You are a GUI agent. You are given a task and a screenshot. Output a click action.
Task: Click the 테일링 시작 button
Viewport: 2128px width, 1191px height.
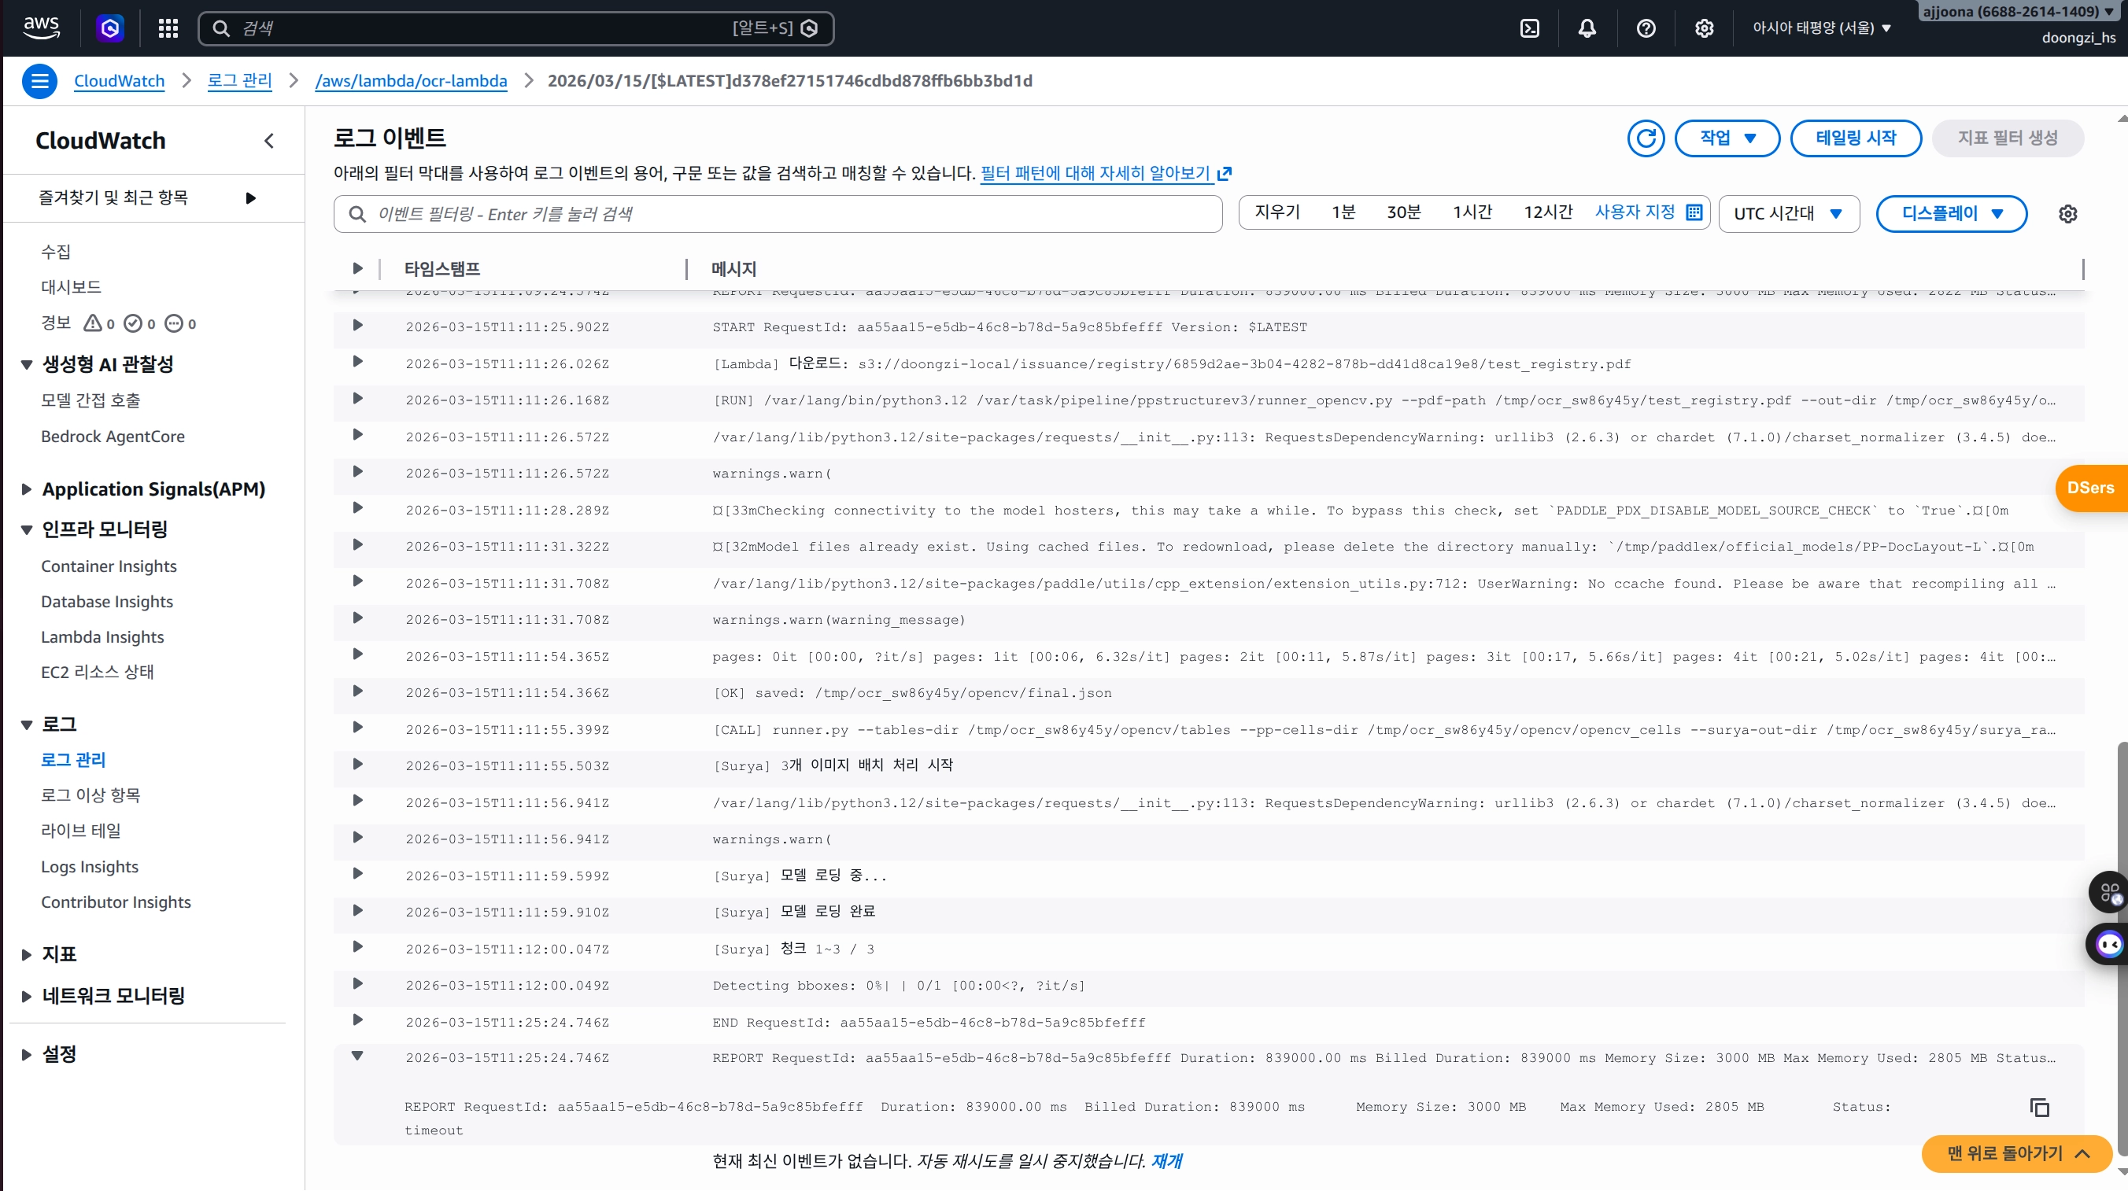tap(1856, 138)
